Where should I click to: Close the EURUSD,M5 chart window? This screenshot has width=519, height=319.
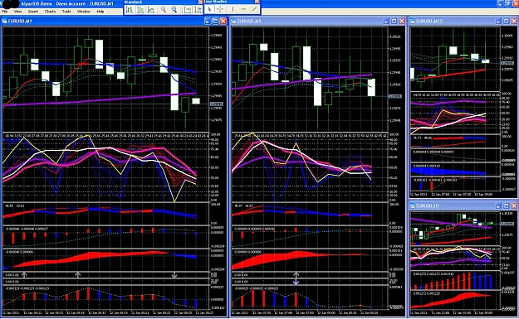[x=402, y=22]
